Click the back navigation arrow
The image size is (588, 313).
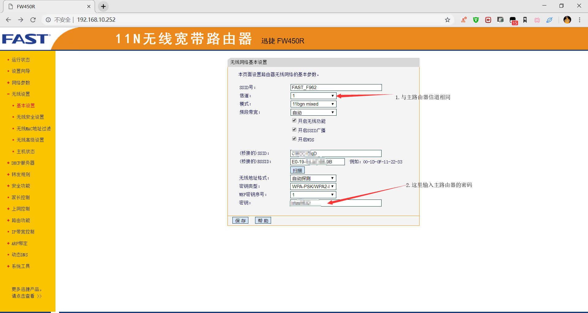8,20
